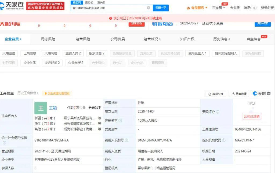
Task: Open the 会员服务 dropdown
Action: (197, 8)
